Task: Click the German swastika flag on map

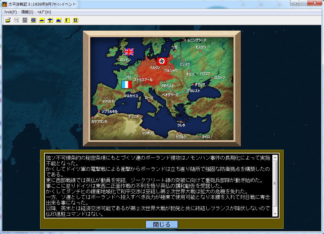Action: pyautogui.click(x=162, y=61)
